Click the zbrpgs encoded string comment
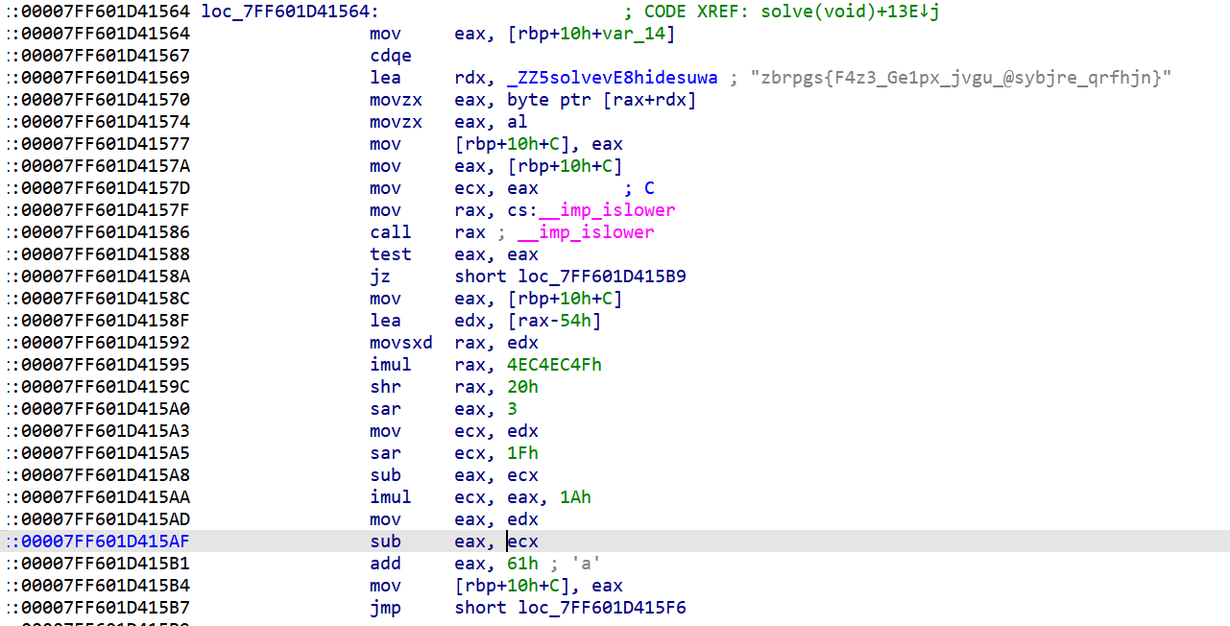Viewport: 1230px width, 626px height. point(962,78)
